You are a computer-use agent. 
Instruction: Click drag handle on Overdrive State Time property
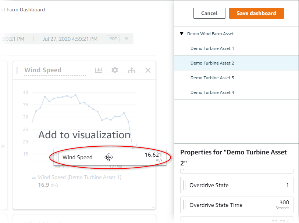tap(184, 205)
